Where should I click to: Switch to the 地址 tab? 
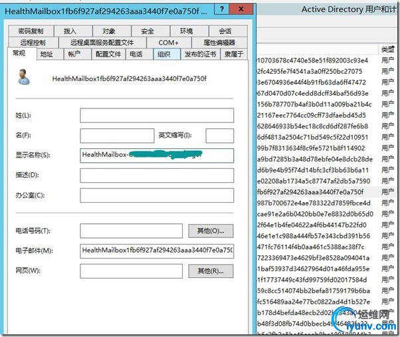pyautogui.click(x=50, y=54)
